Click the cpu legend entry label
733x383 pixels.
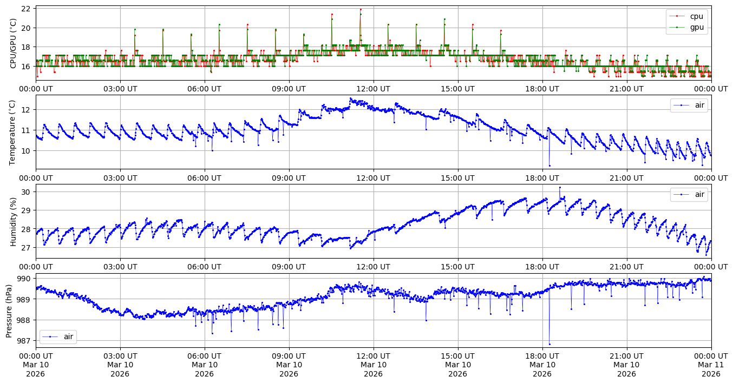tap(696, 16)
